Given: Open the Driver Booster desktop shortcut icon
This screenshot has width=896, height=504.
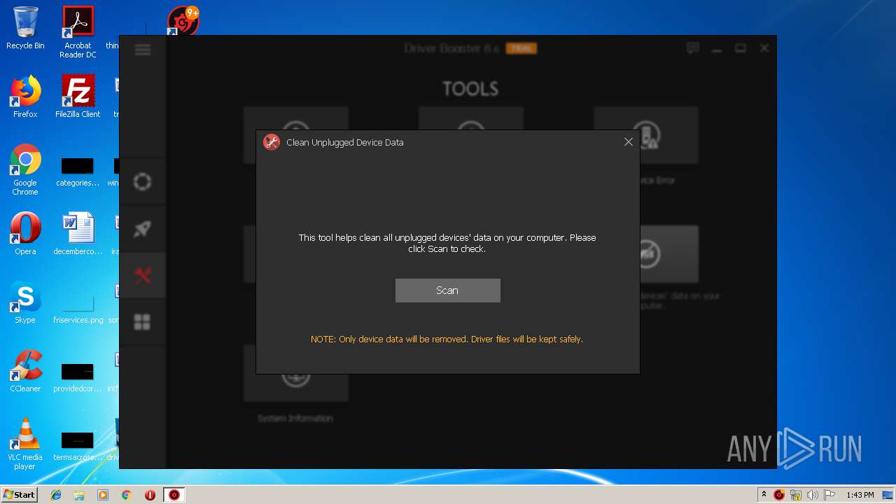Looking at the screenshot, I should click(183, 22).
